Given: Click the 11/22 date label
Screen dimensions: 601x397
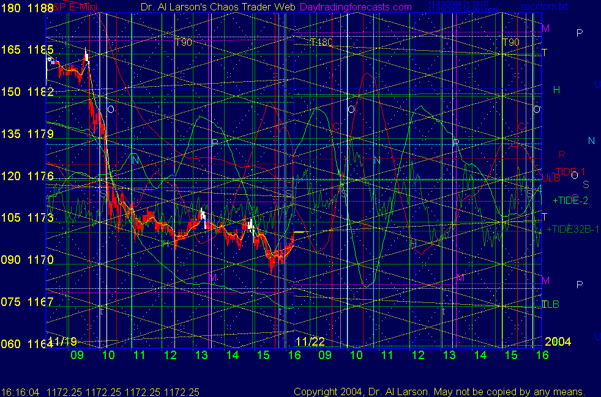Looking at the screenshot, I should click(310, 341).
